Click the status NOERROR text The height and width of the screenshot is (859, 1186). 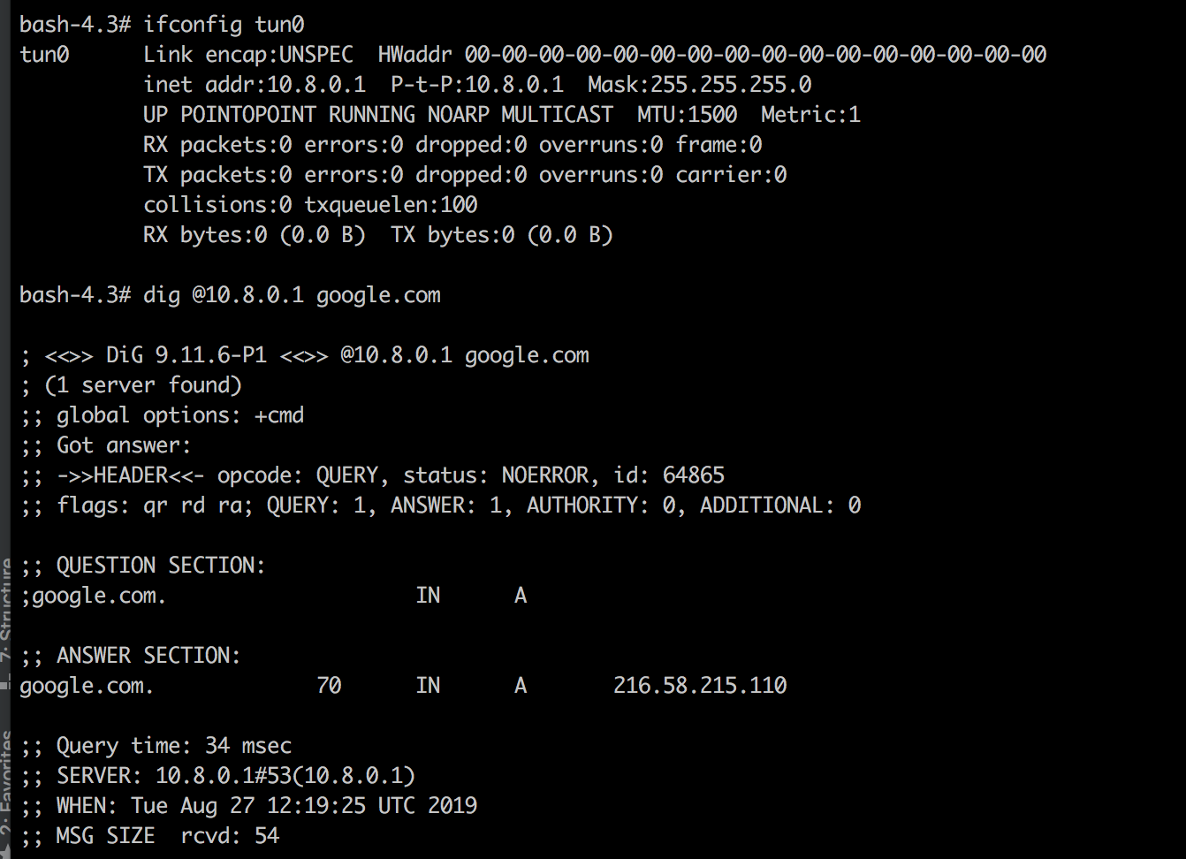[496, 475]
